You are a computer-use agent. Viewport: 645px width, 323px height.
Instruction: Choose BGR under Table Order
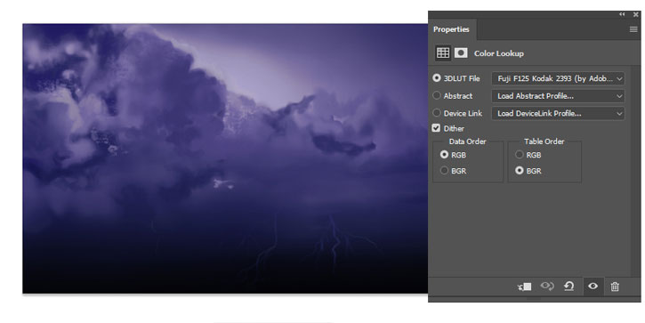pos(520,170)
